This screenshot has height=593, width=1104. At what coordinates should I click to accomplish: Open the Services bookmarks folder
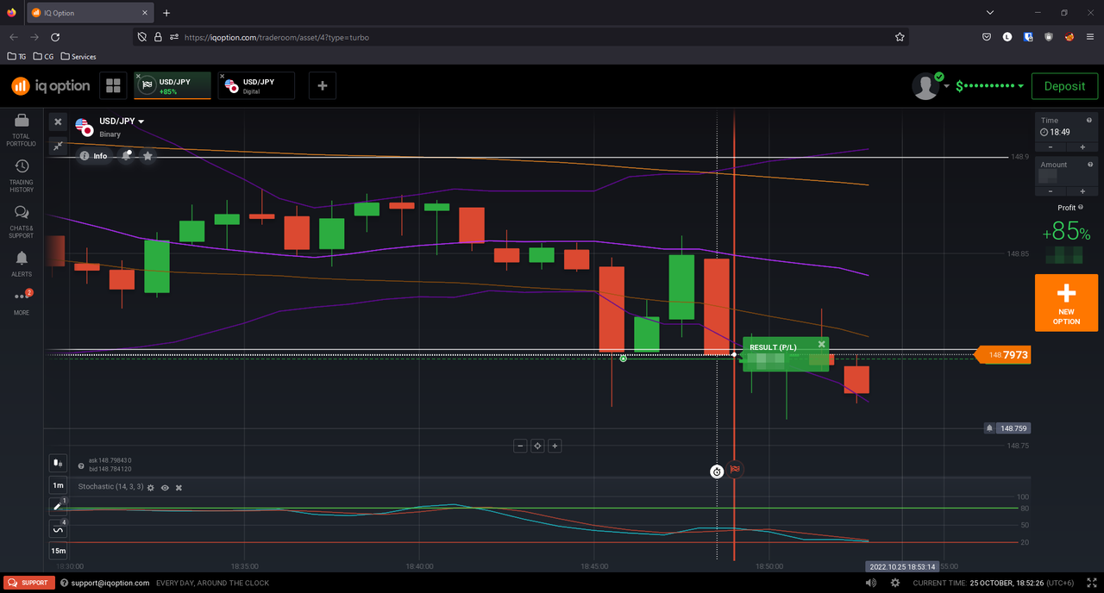coord(78,57)
